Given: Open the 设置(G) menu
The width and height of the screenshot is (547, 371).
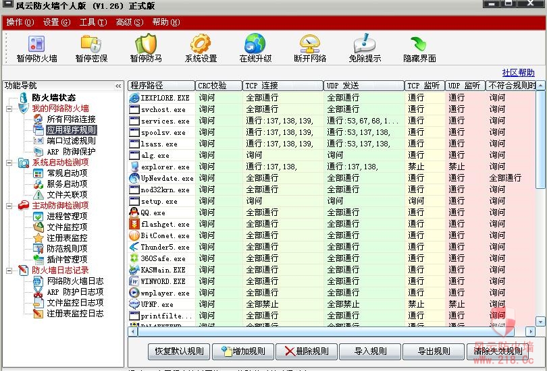Looking at the screenshot, I should click(x=57, y=22).
